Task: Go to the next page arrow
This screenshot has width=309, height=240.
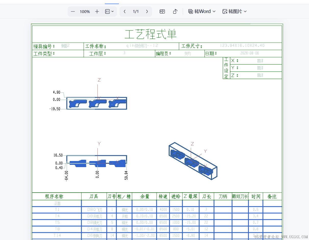Action: coord(147,11)
